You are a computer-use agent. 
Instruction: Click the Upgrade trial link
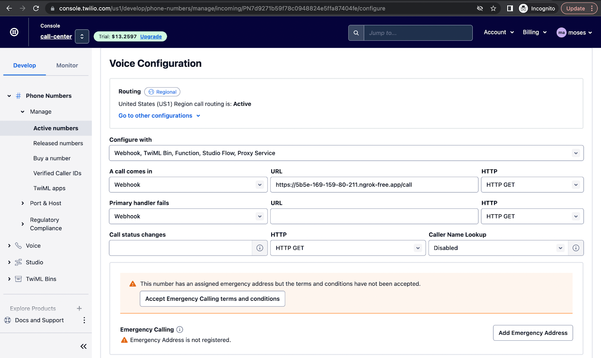tap(151, 36)
